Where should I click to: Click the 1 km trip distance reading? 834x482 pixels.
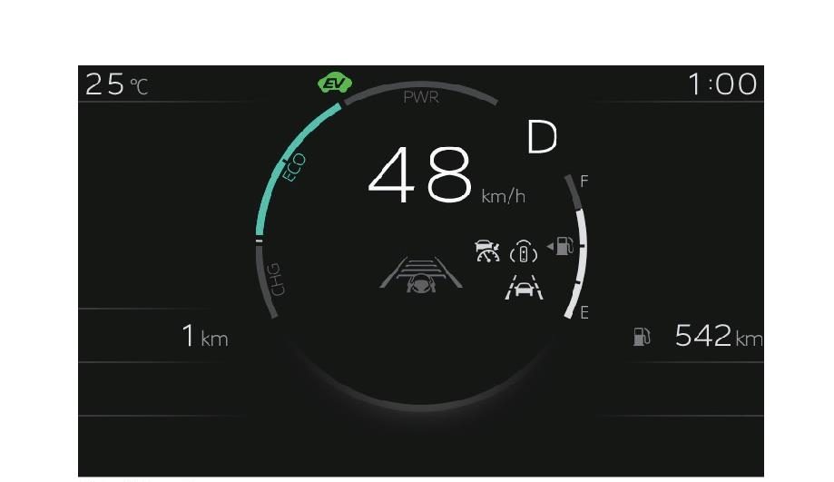pyautogui.click(x=205, y=336)
